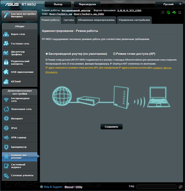This screenshot has width=185, height=191.
Task: Click the Беспроводная сеть Wi-Fi icon
Action: coord(6,99)
